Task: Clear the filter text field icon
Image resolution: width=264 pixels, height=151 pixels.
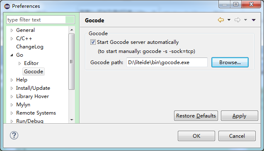Action: 70,20
